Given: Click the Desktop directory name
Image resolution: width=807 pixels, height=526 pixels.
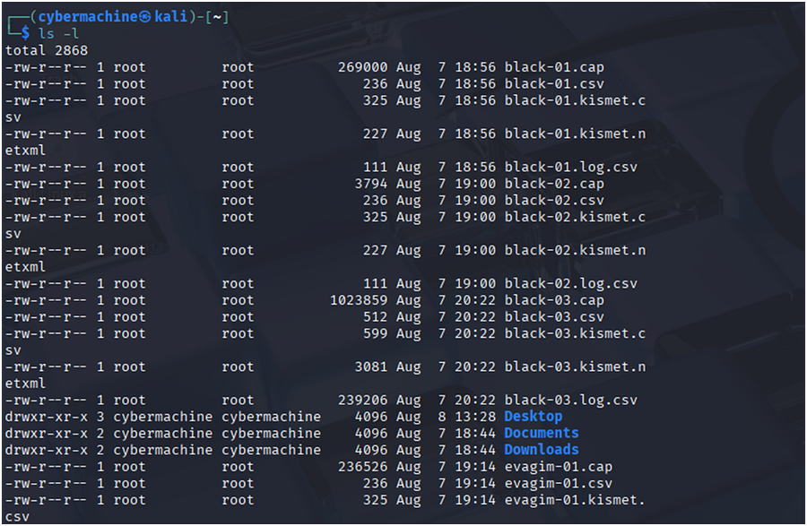Looking at the screenshot, I should [533, 417].
